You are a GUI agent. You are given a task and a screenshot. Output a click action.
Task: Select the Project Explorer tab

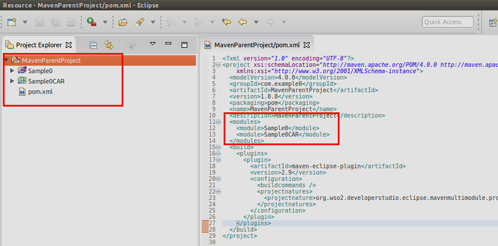click(x=38, y=44)
